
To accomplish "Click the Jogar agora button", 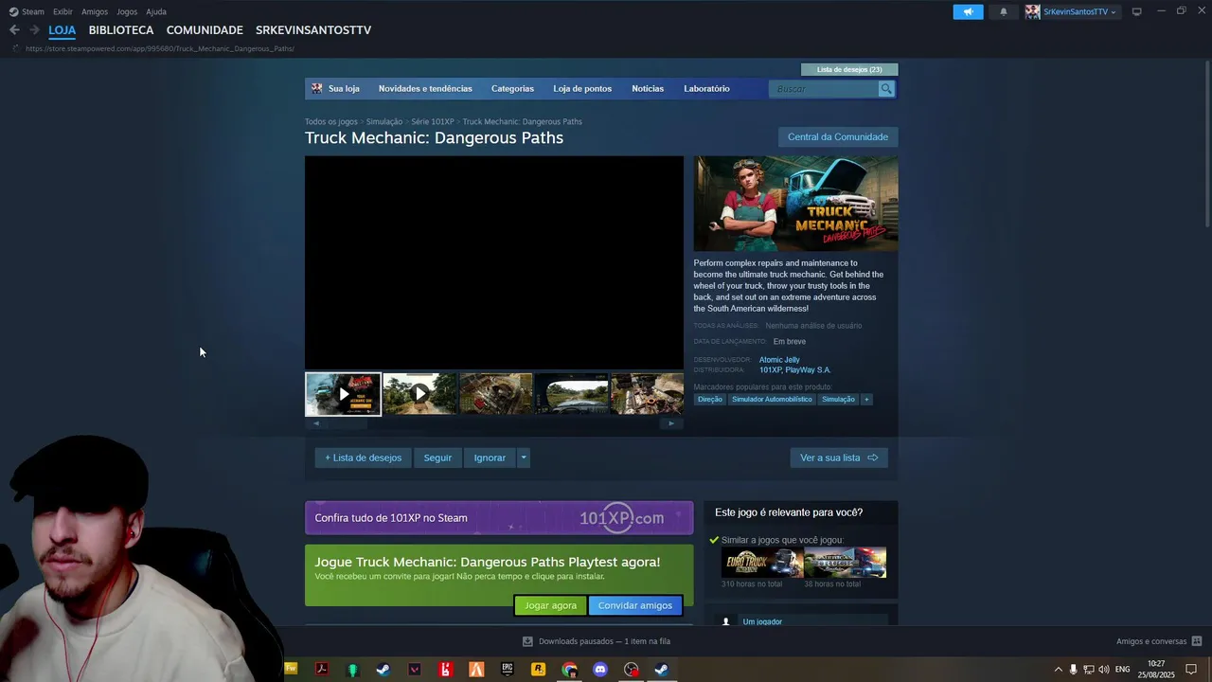I will 550,605.
